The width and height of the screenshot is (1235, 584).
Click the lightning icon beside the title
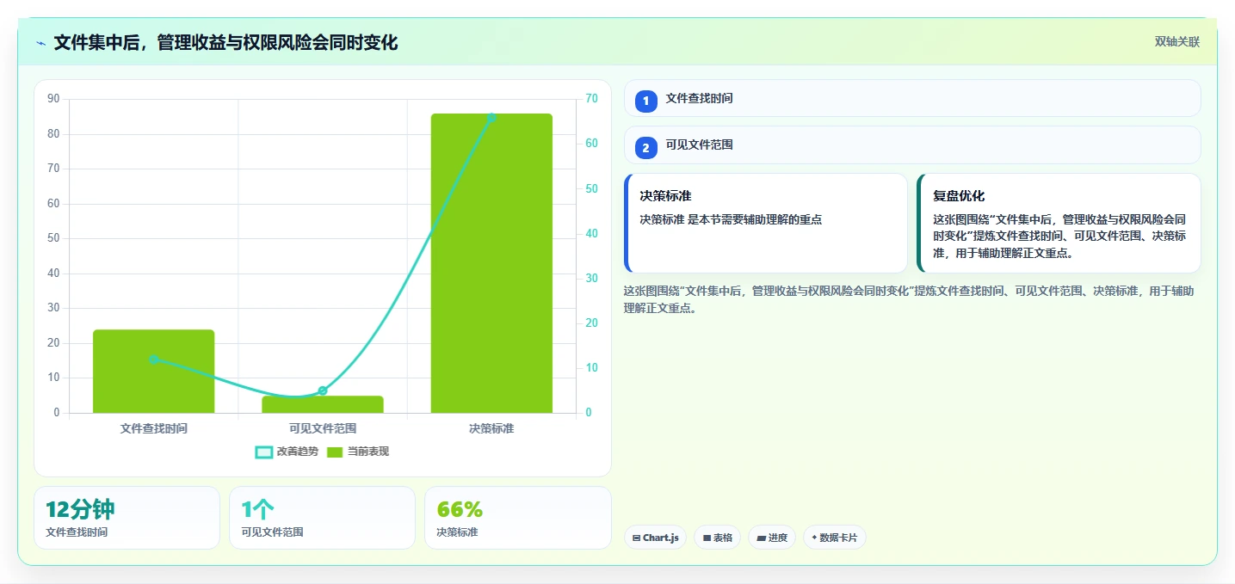tap(40, 43)
